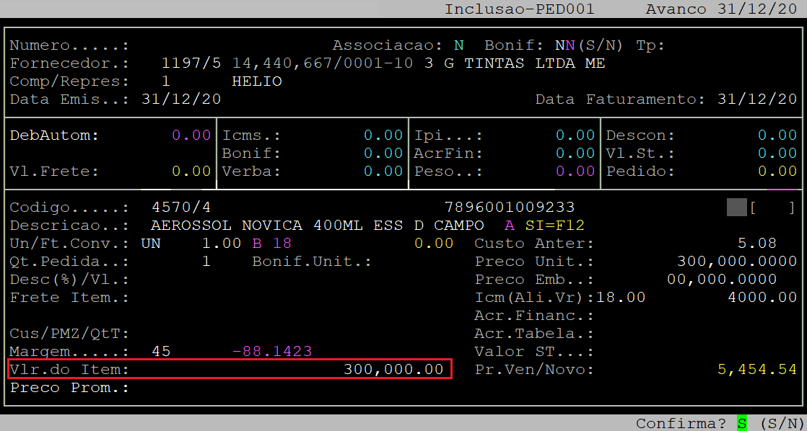Click the Avanco date in header bar

(x=762, y=9)
